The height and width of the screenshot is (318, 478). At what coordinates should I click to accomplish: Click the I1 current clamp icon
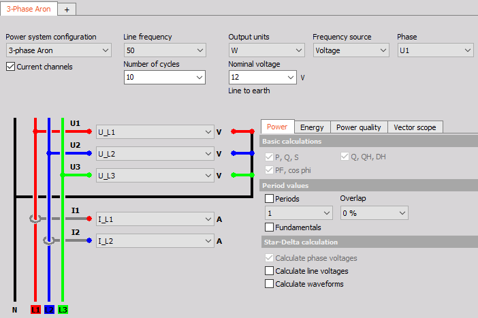click(35, 219)
